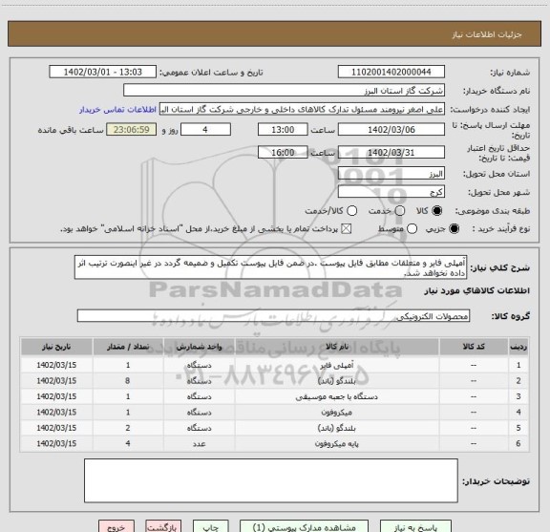
Task: Click quantity 8 in row 2
Action: (x=128, y=381)
